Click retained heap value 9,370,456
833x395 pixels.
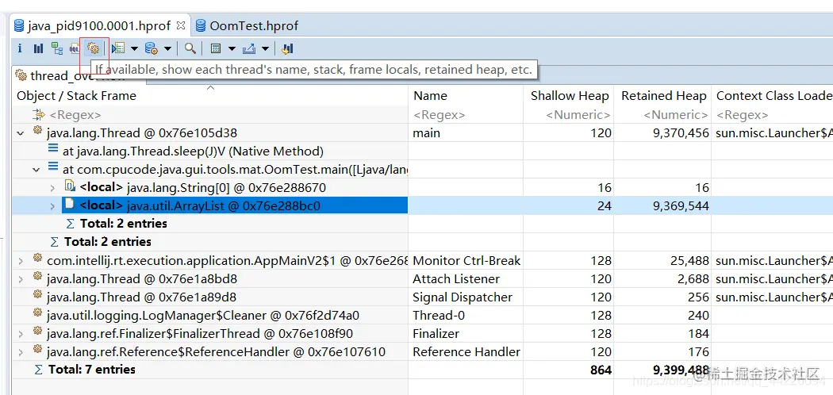tap(681, 132)
